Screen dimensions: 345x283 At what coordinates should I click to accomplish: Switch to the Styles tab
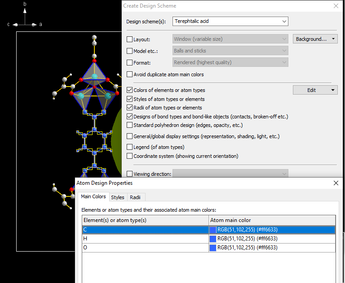[x=118, y=197]
